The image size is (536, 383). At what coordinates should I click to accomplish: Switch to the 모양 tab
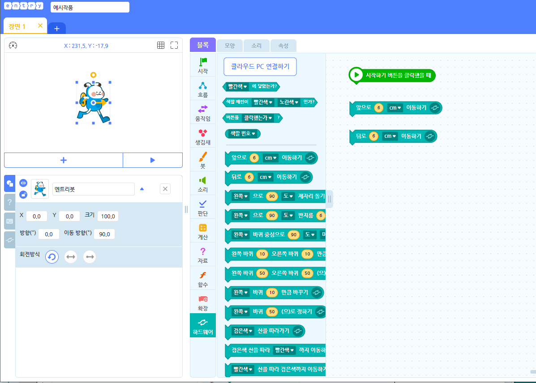(230, 46)
